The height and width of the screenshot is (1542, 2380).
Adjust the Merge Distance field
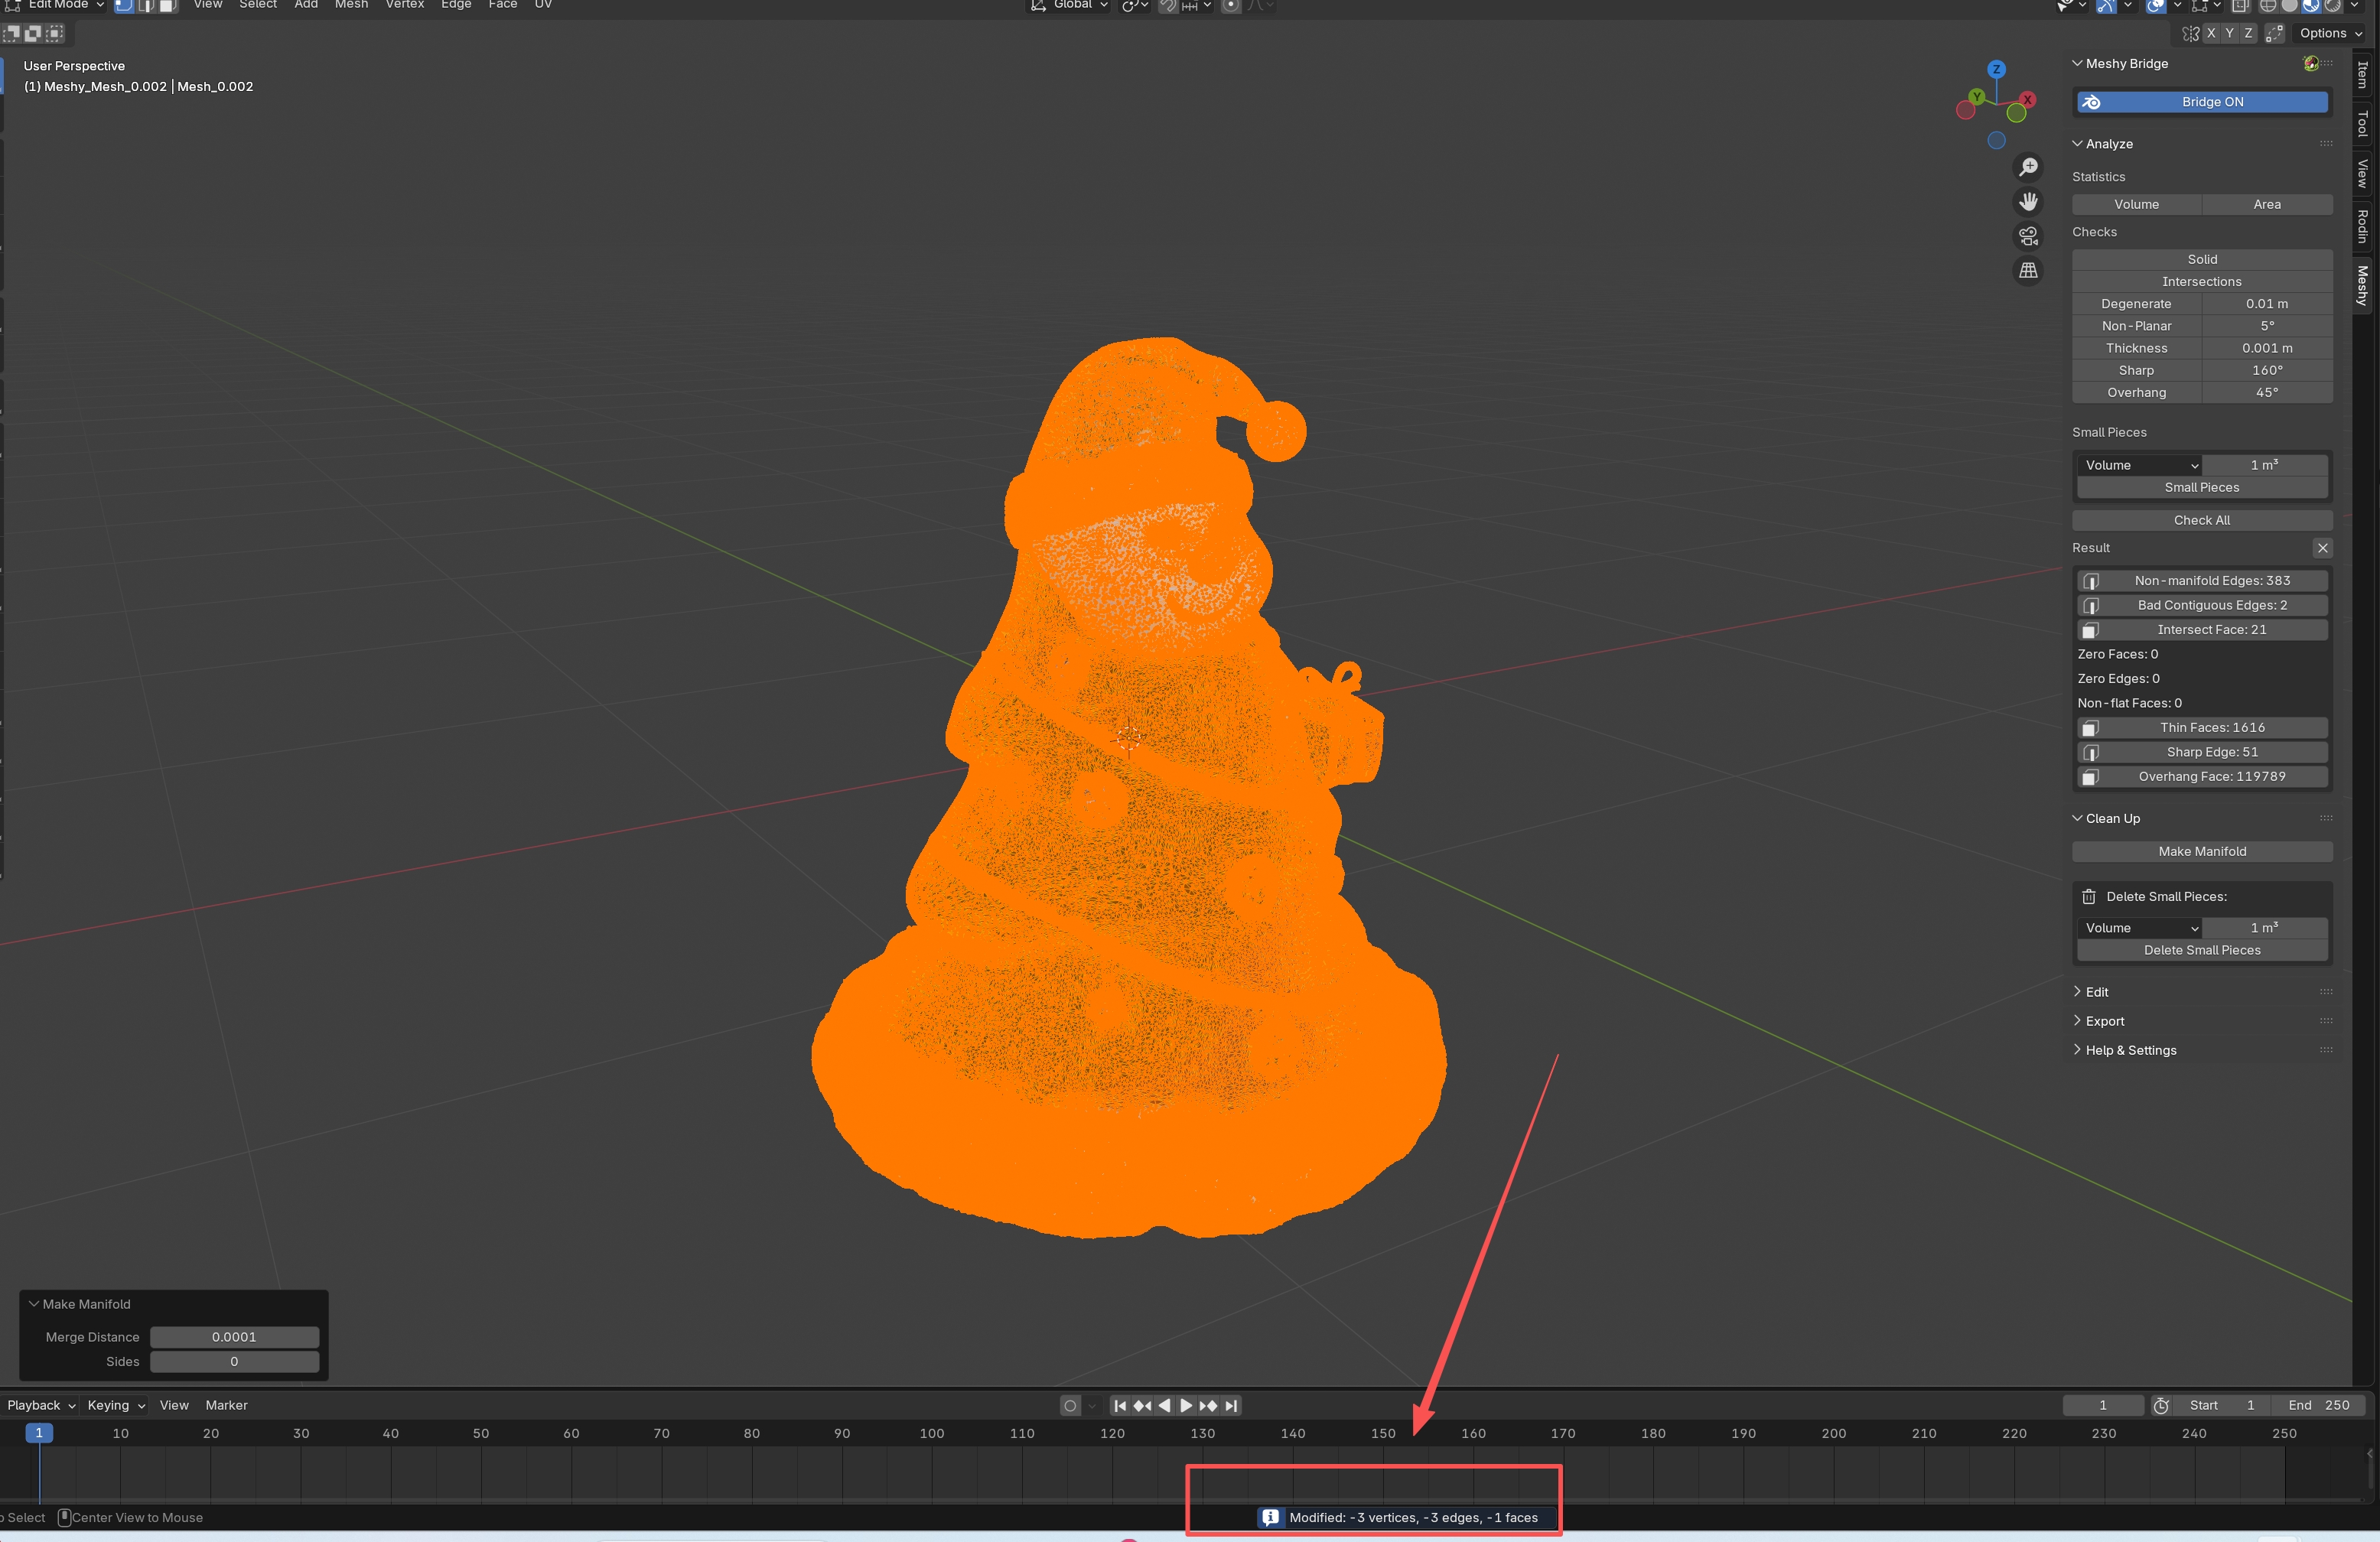click(234, 1337)
